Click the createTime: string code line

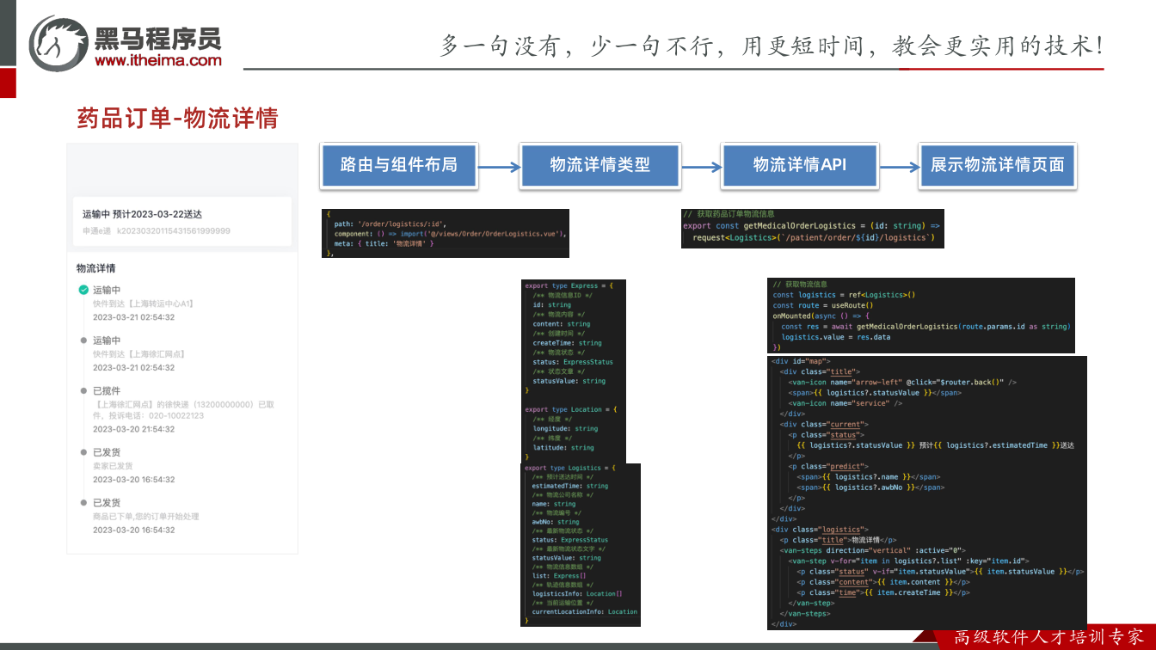(x=568, y=343)
